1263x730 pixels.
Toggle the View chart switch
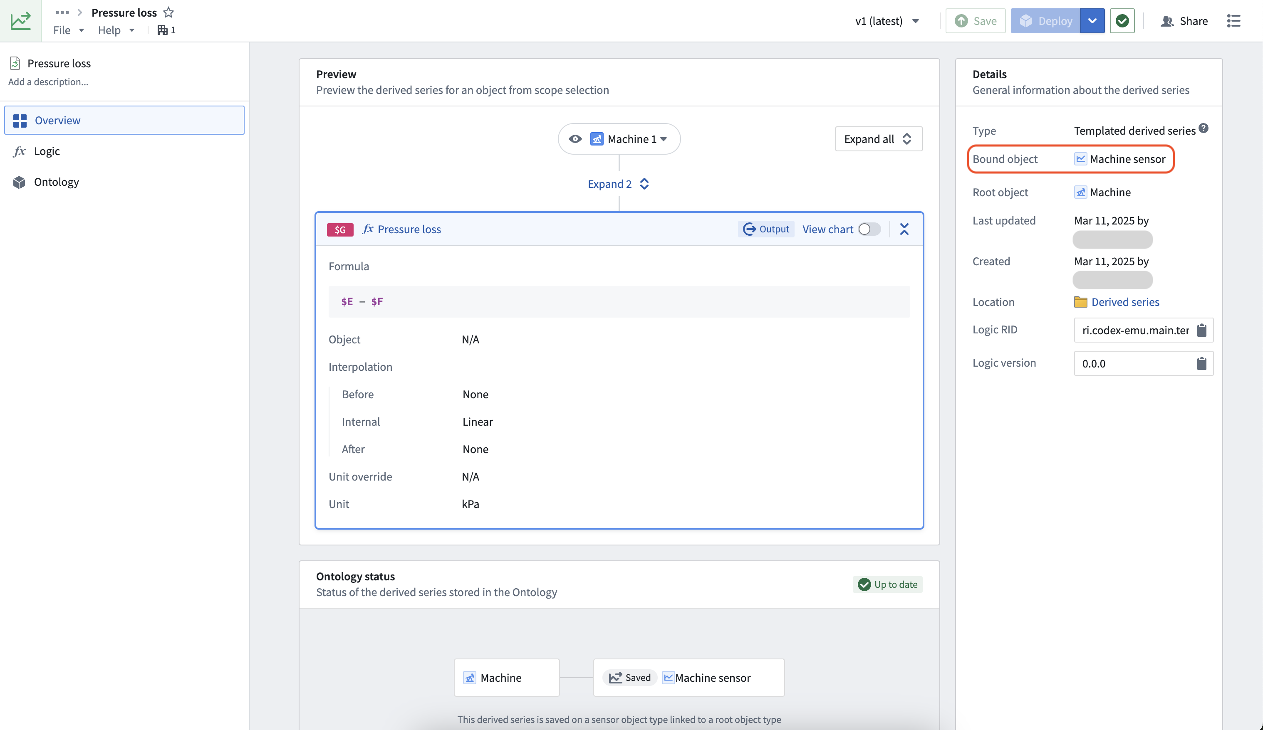(869, 229)
